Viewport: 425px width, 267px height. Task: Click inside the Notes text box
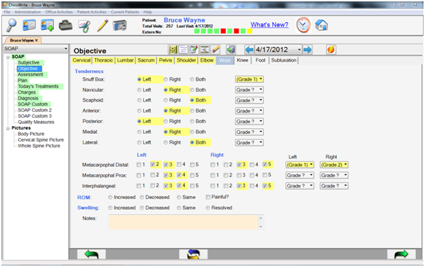[x=183, y=222]
